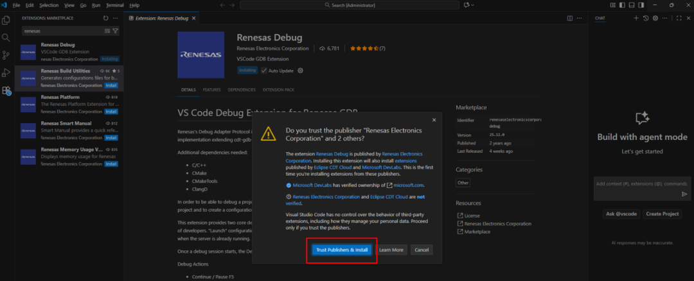Start a new chat with plus icon
Image resolution: width=694 pixels, height=281 pixels.
point(636,18)
